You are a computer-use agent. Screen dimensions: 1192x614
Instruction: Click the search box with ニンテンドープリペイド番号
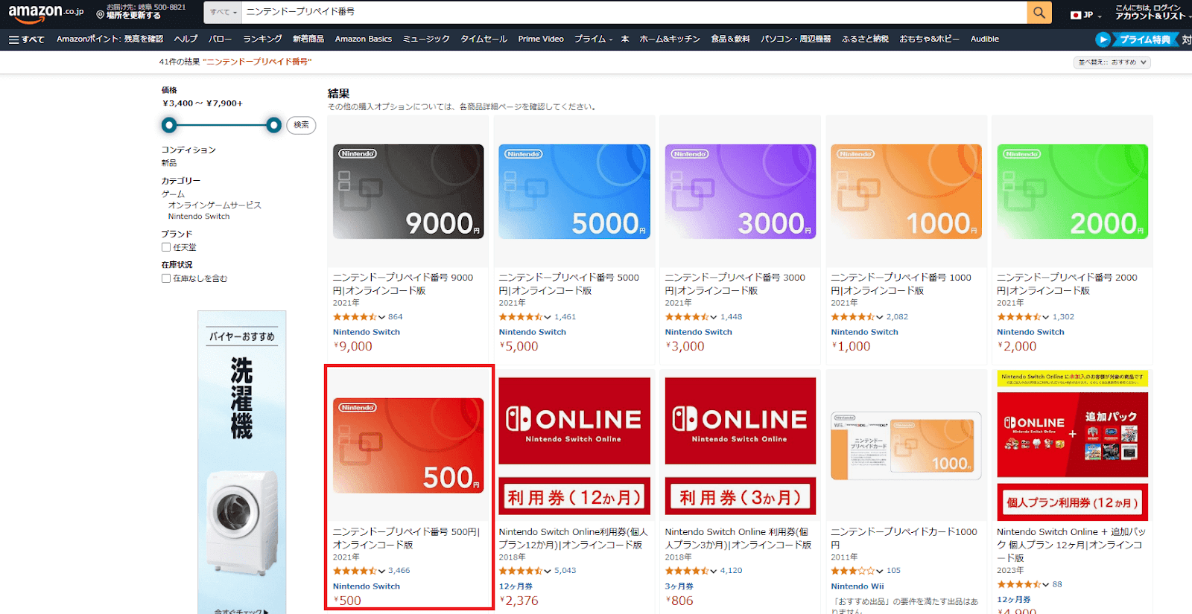634,13
